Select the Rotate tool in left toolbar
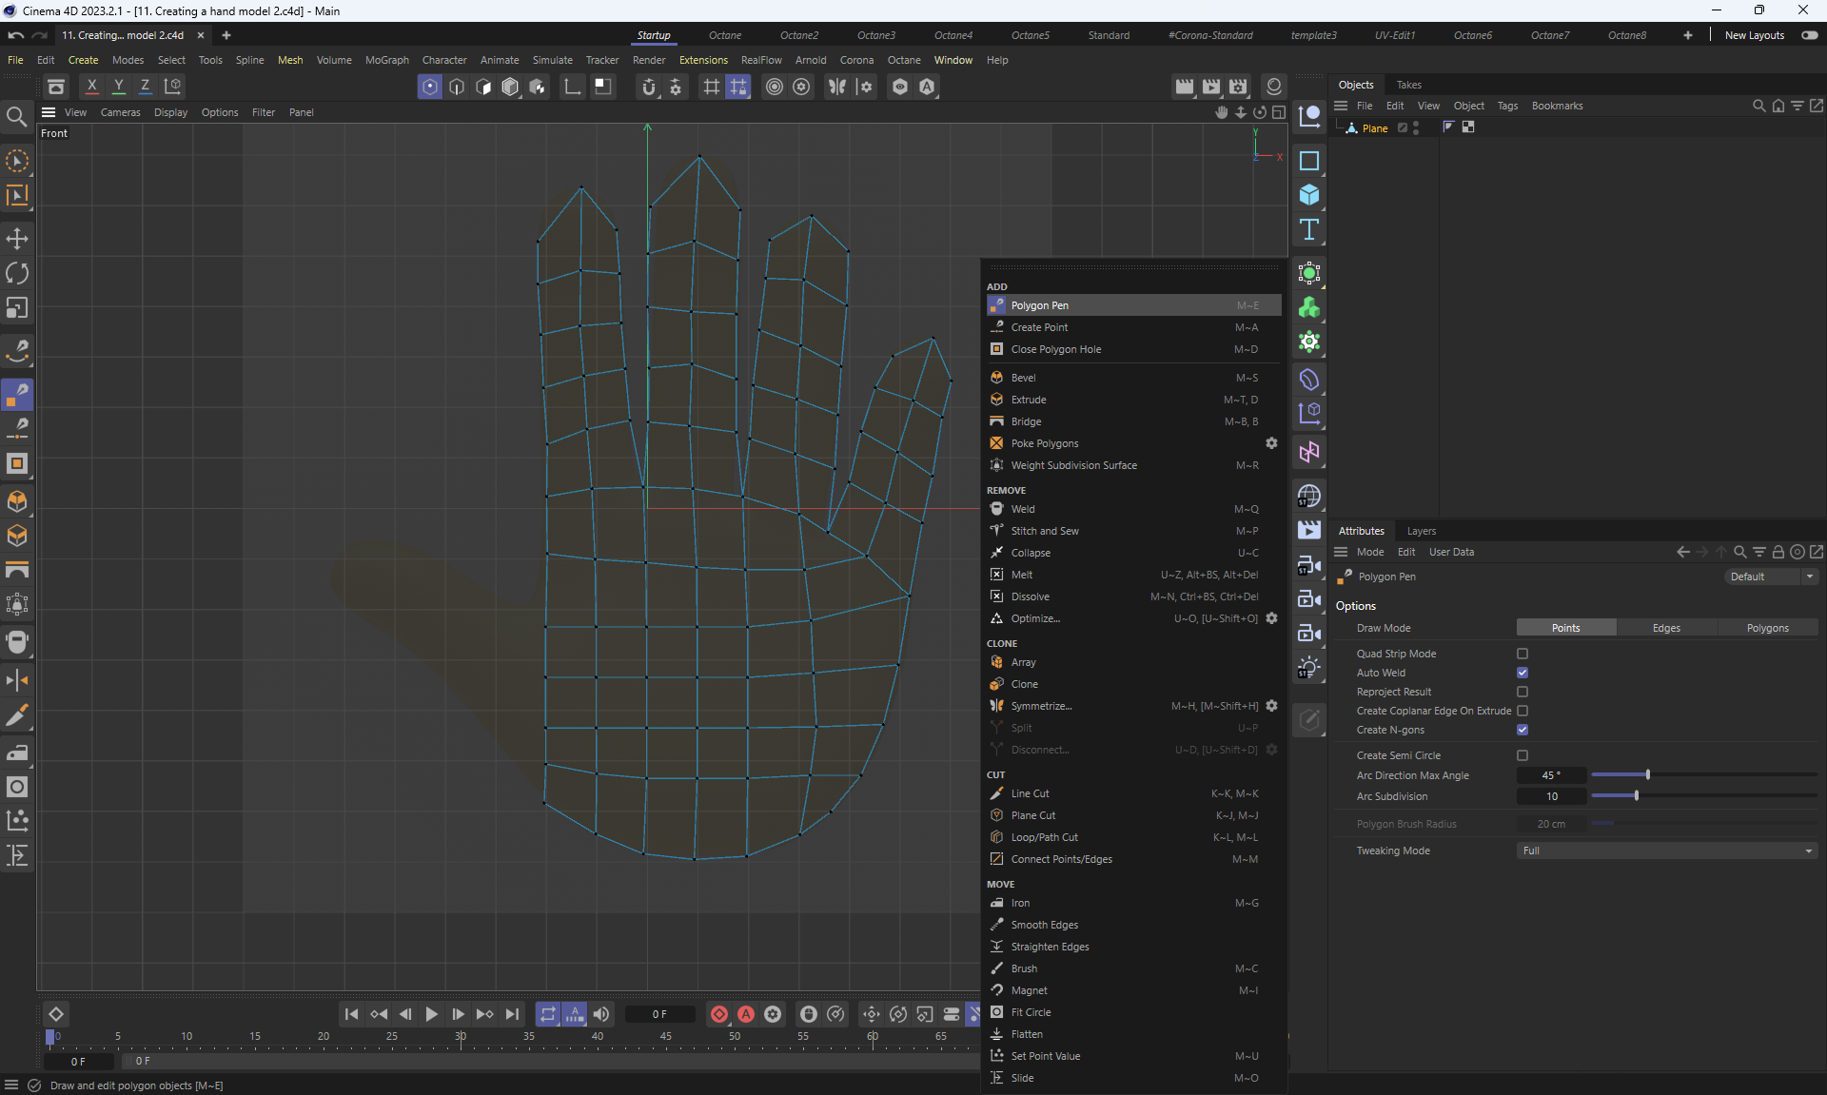The image size is (1827, 1095). click(17, 274)
